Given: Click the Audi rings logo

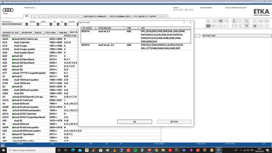Looking at the screenshot, I should pos(8,10).
